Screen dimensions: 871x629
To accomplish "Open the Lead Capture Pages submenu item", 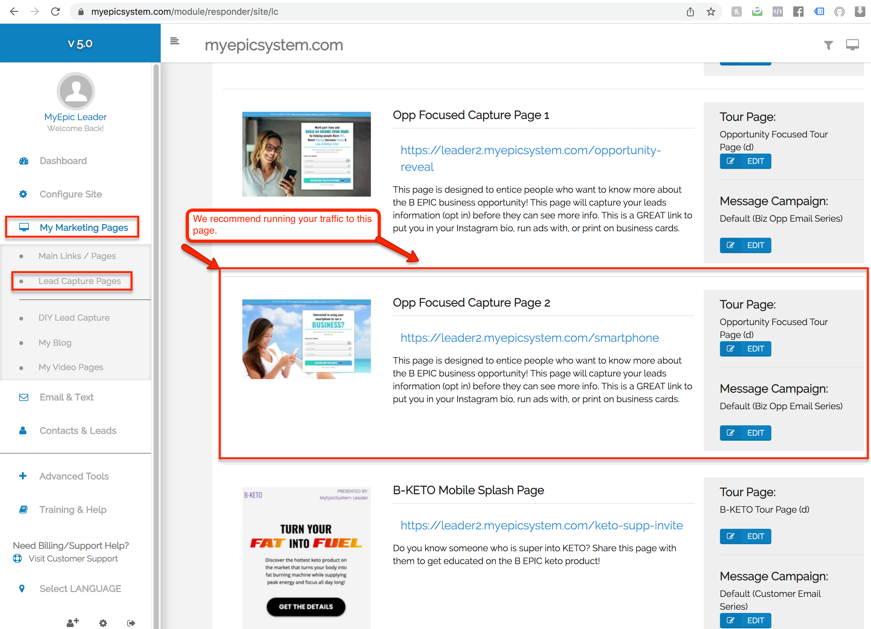I will point(79,281).
